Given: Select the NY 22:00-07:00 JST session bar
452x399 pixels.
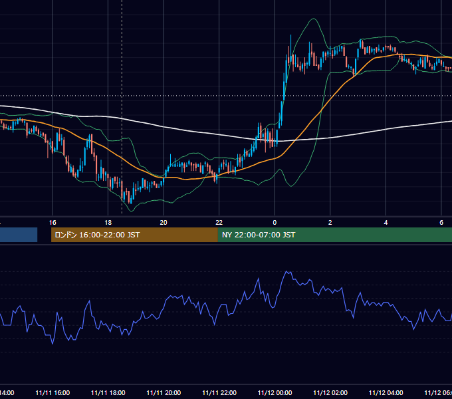Looking at the screenshot, I should [x=335, y=235].
